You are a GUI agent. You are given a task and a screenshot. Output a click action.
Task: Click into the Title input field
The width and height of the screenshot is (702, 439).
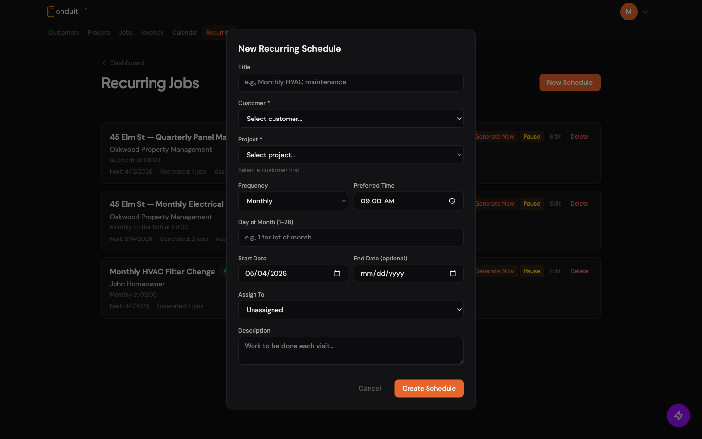[x=351, y=82]
